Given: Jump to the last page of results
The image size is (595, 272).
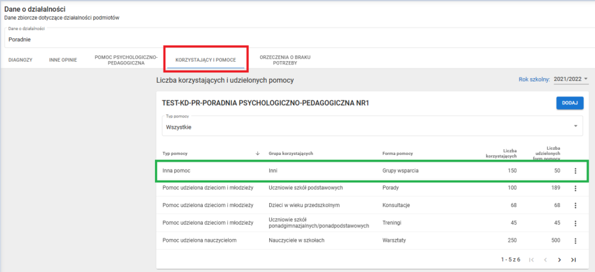Looking at the screenshot, I should pyautogui.click(x=573, y=260).
